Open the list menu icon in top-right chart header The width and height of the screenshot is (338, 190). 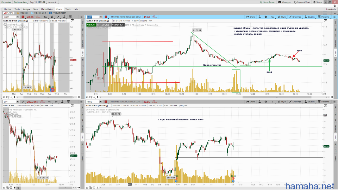(335, 17)
